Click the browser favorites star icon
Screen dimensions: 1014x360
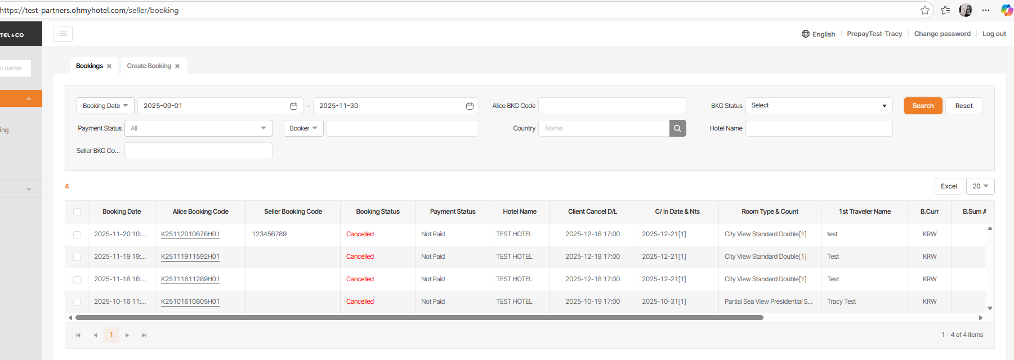click(925, 10)
